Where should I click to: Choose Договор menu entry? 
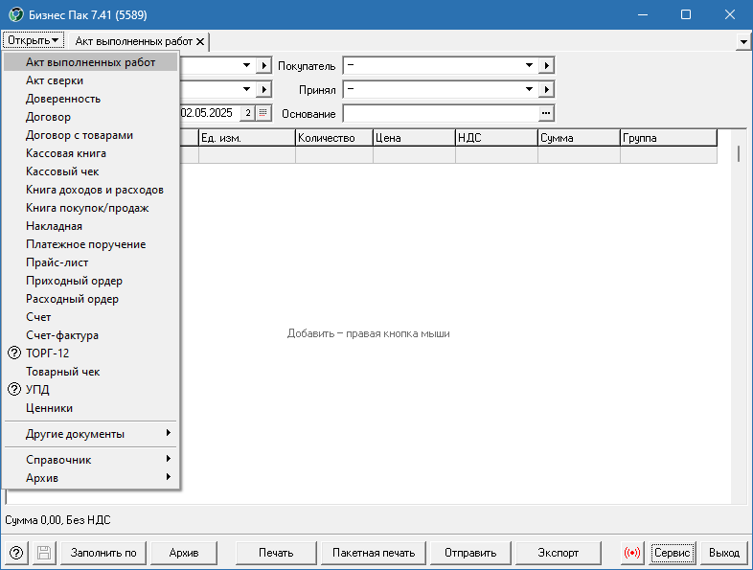point(91,117)
